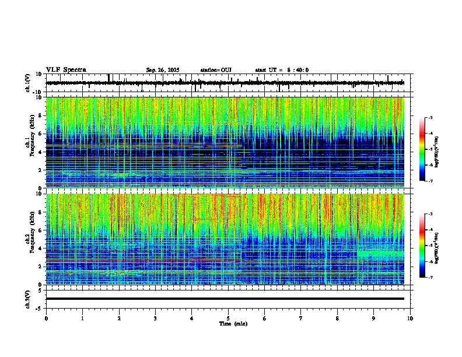This screenshot has width=462, height=357.
Task: Select the date text Sep. 26, 2025
Action: (x=163, y=70)
